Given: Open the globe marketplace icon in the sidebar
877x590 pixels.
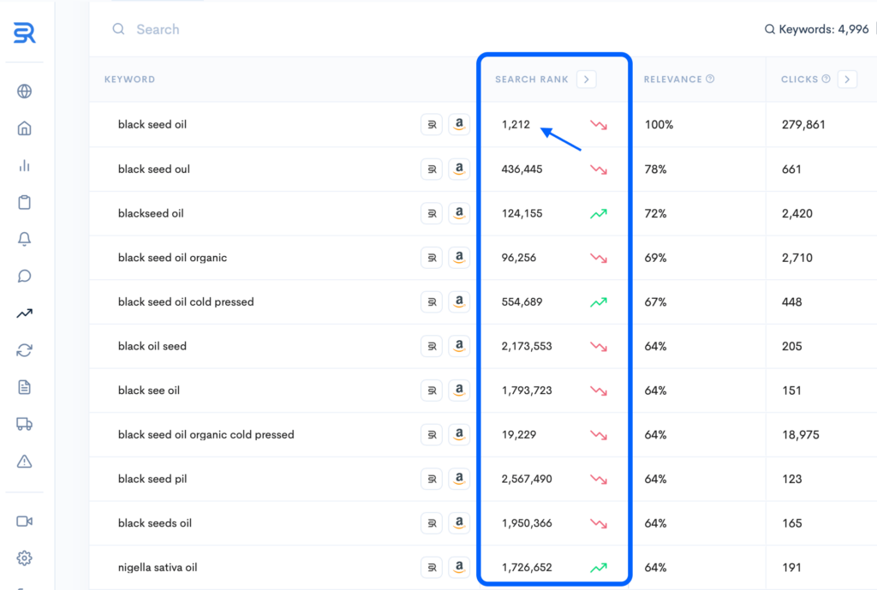Looking at the screenshot, I should pos(24,91).
